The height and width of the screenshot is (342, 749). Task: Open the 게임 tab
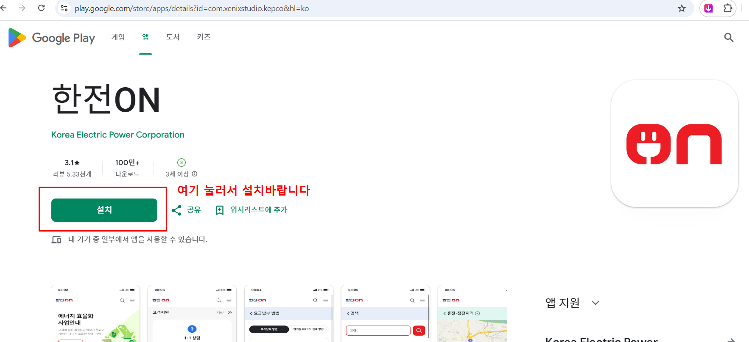(118, 37)
